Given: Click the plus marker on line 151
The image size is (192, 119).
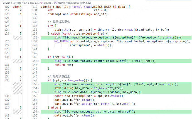Looking at the screenshot, I should click(x=38, y=88).
